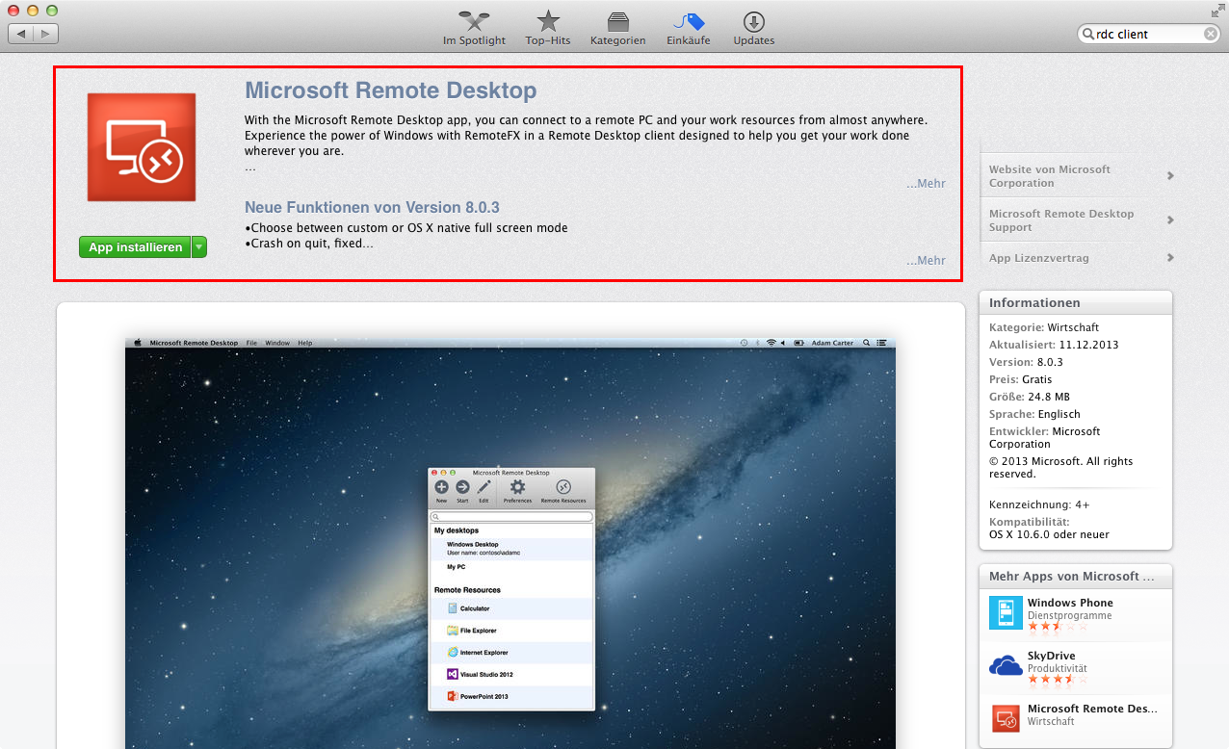The height and width of the screenshot is (749, 1229).
Task: Expand the Neue Funktionen ...Mehr link
Action: pos(926,260)
